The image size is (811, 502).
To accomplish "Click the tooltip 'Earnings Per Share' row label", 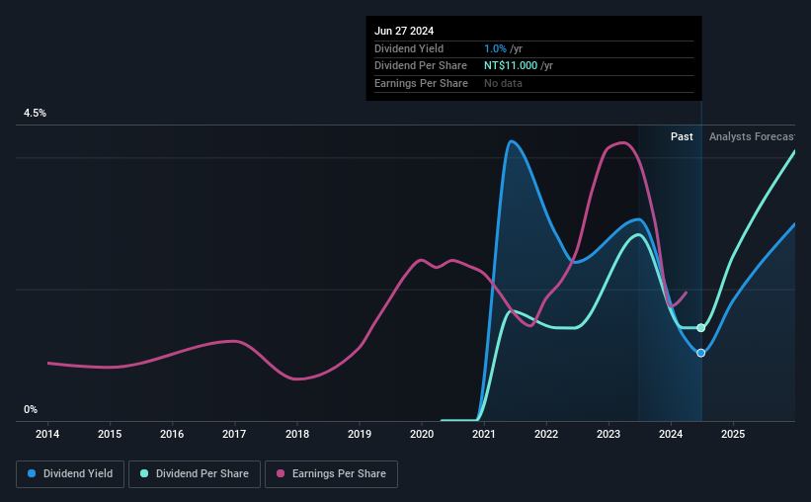I will (x=421, y=83).
